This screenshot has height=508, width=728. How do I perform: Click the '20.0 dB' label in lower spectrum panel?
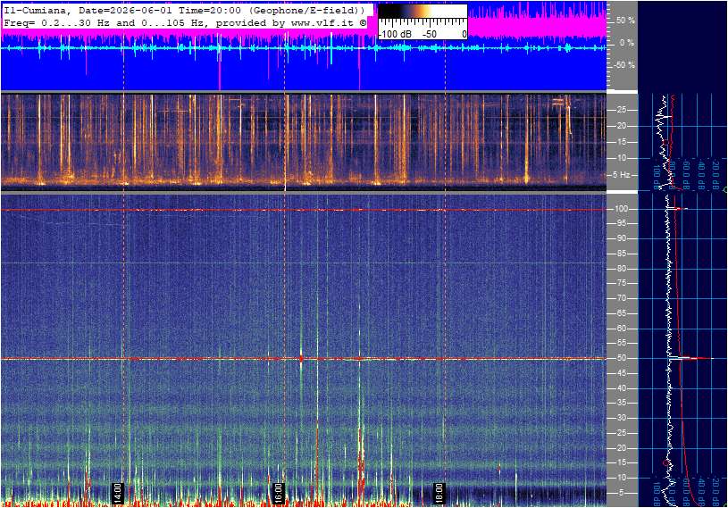click(716, 492)
